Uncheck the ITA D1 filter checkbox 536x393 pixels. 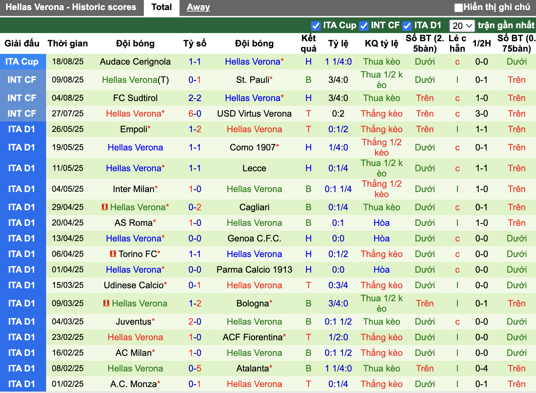[x=407, y=26]
